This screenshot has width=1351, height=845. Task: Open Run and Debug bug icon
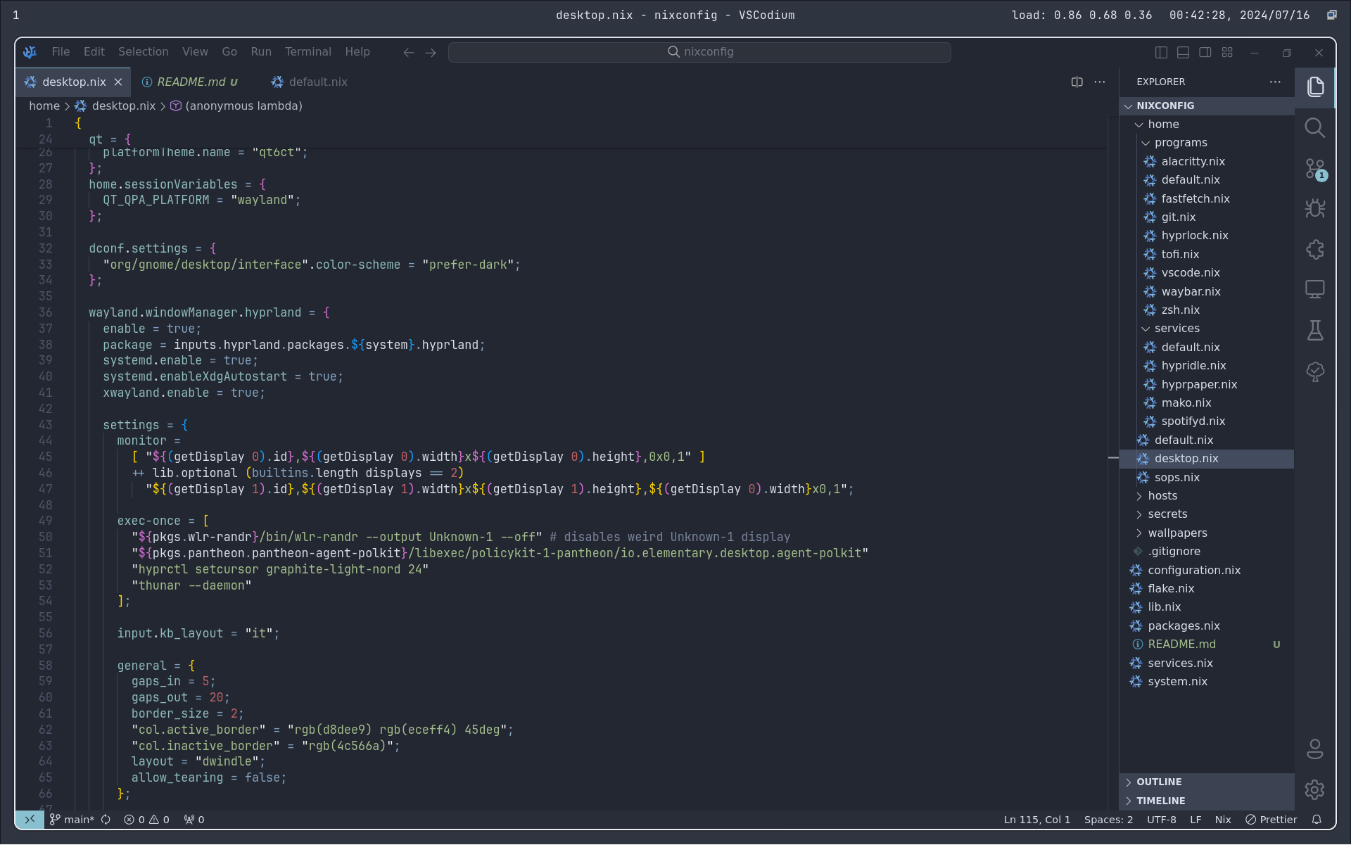tap(1314, 208)
